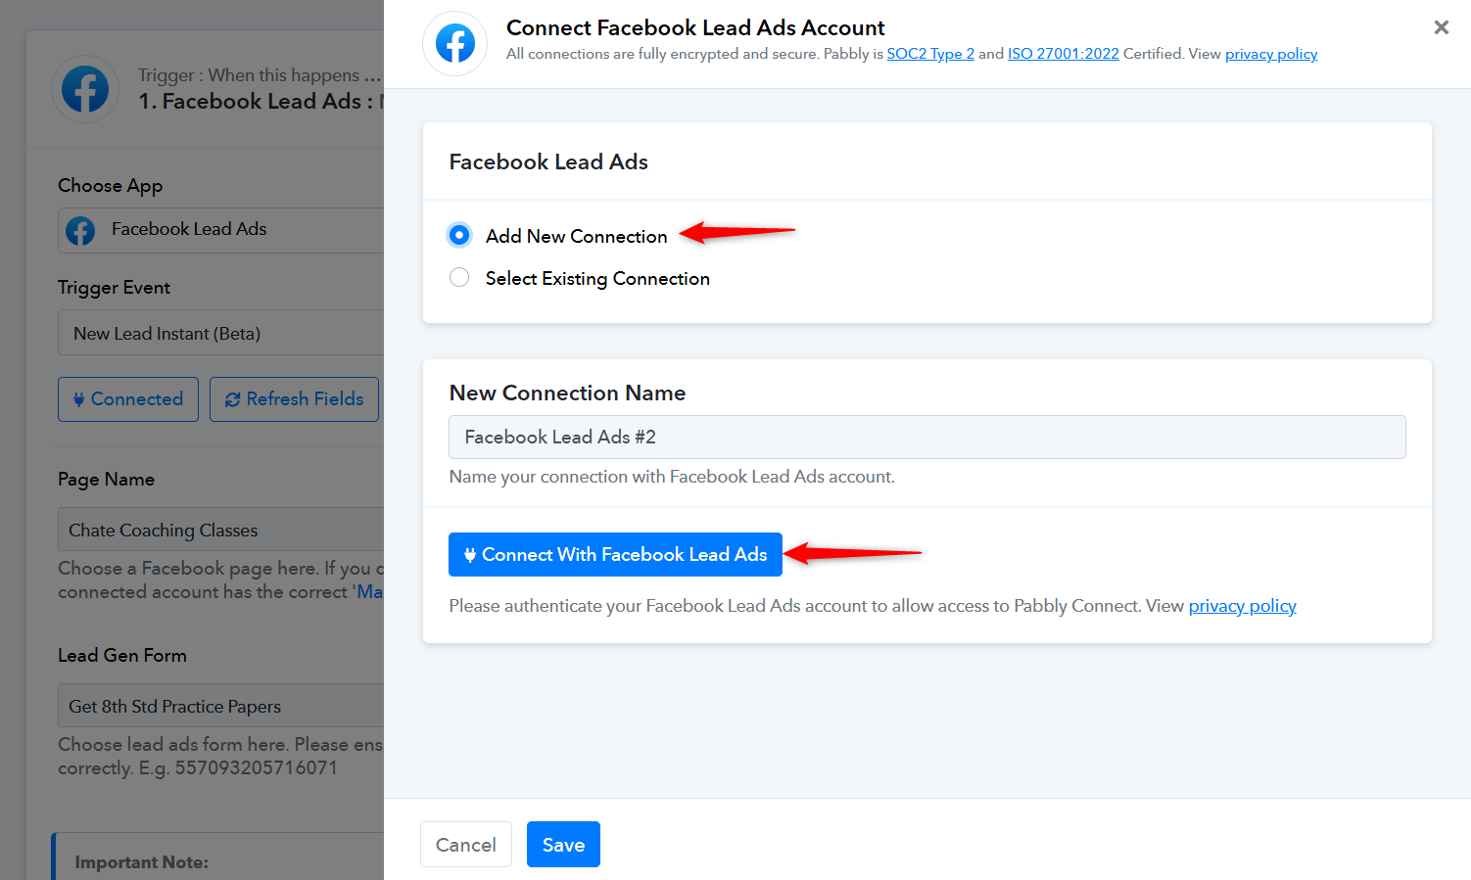This screenshot has height=880, width=1471.
Task: Click the 'New Connection Name' heading
Action: pyautogui.click(x=567, y=393)
